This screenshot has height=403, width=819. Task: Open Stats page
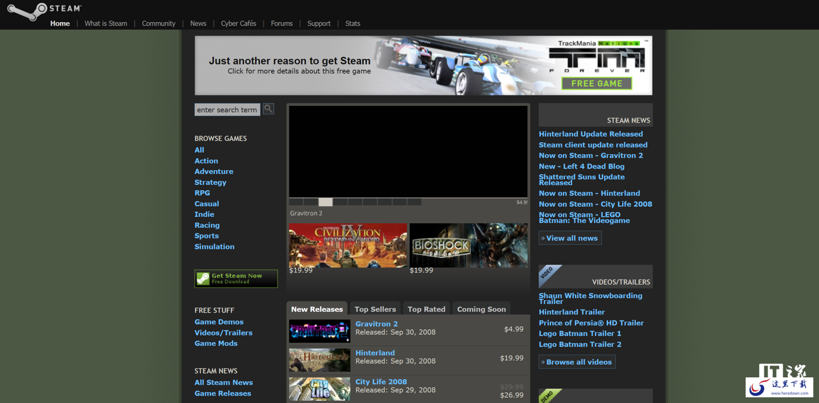(353, 23)
